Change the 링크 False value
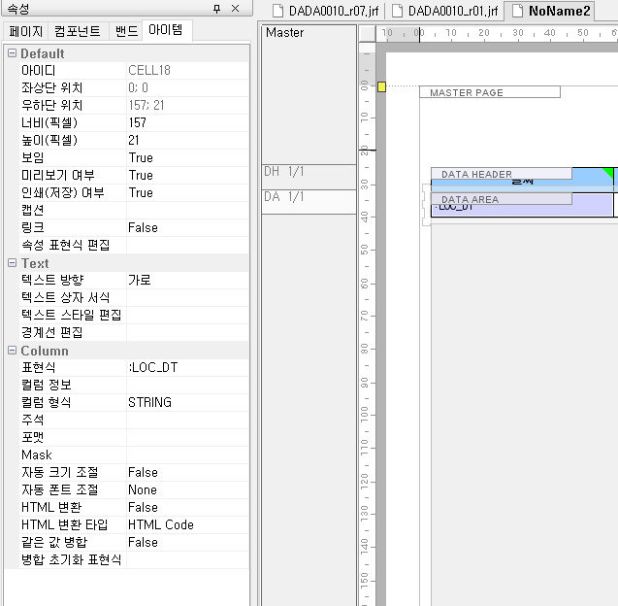The width and height of the screenshot is (618, 606). (187, 227)
